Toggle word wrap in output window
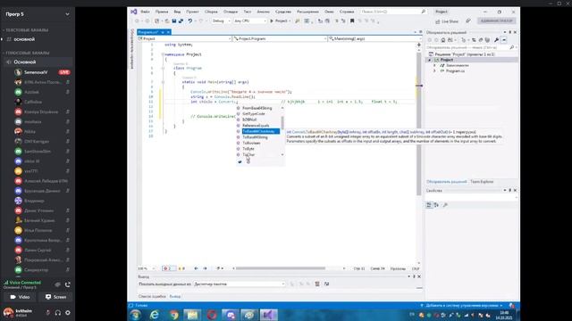Image resolution: width=572 pixels, height=321 pixels. (x=326, y=284)
